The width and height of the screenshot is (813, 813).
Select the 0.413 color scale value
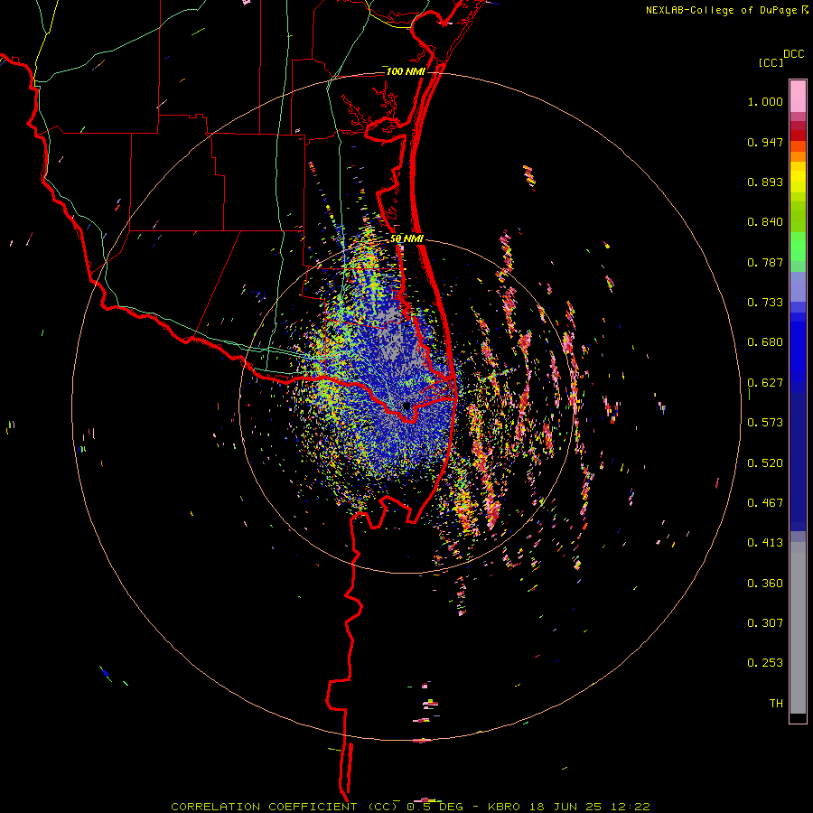pos(765,543)
